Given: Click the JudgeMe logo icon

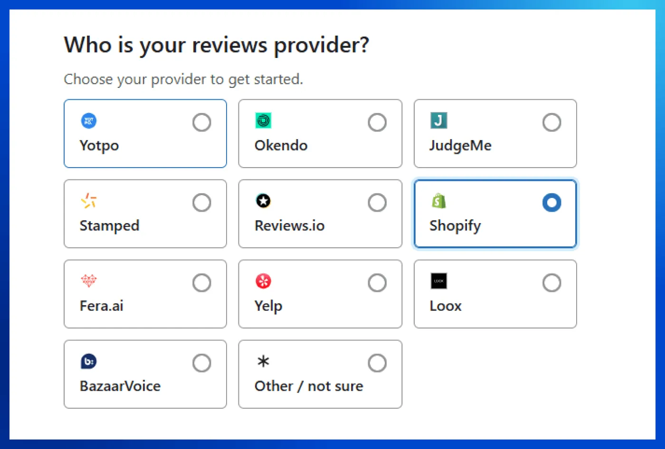Looking at the screenshot, I should [438, 121].
